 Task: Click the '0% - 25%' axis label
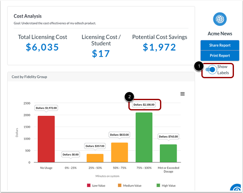(x=71, y=168)
